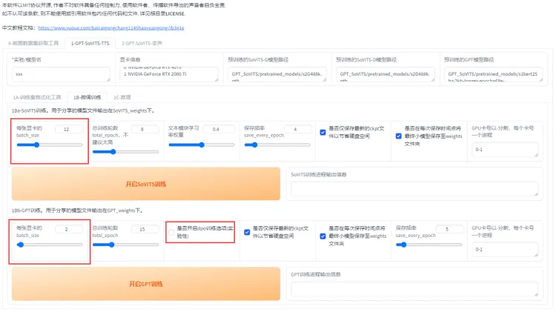
Task: Focus the 预训练的GPT模型路径 field
Action: click(493, 74)
